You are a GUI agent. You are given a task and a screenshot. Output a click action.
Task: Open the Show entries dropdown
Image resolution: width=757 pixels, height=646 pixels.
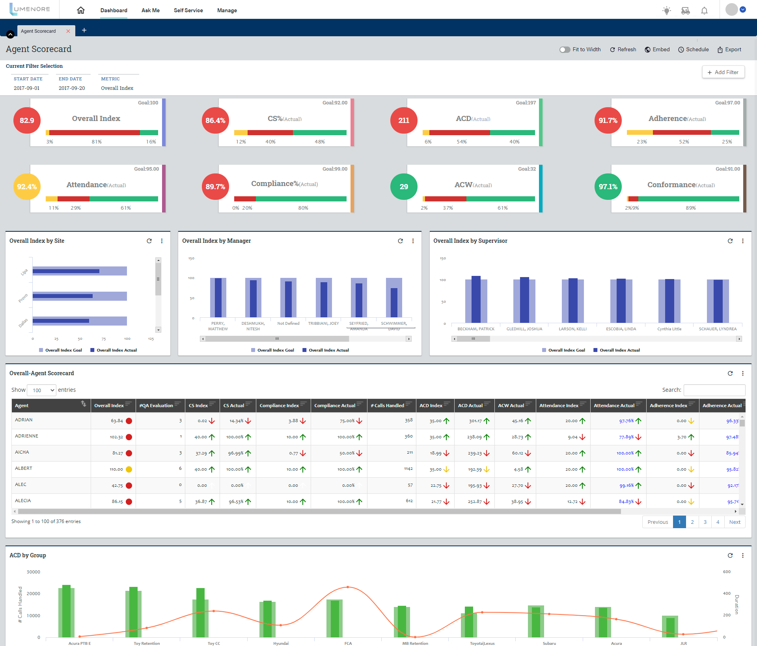click(41, 390)
